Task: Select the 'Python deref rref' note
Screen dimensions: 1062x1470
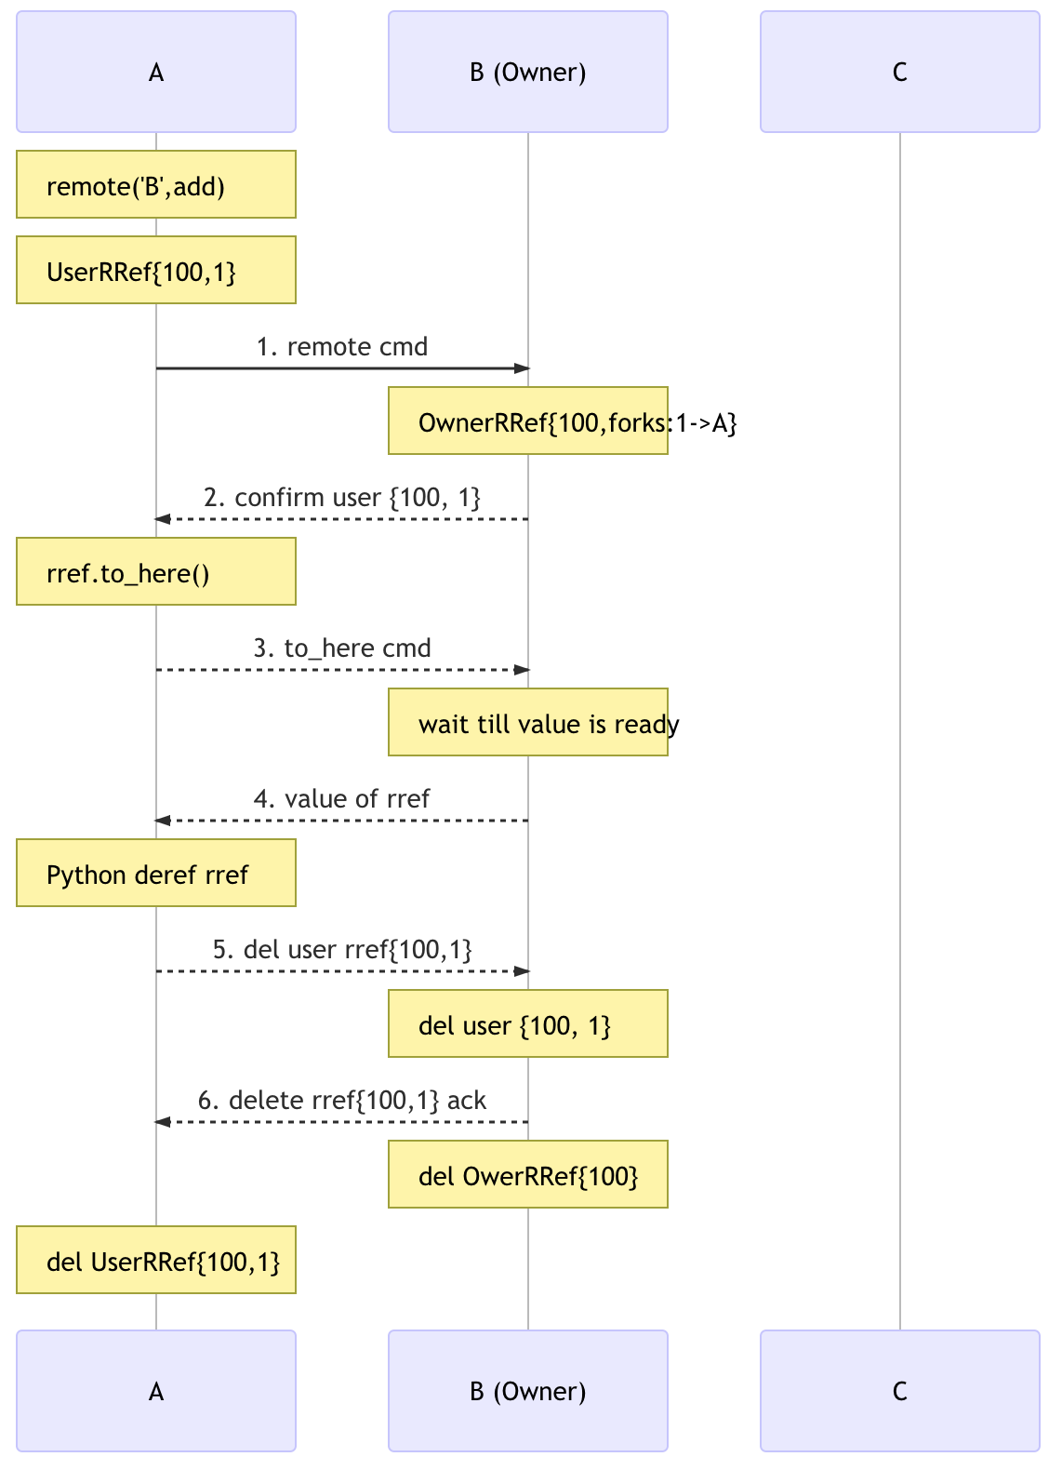Action: [156, 874]
